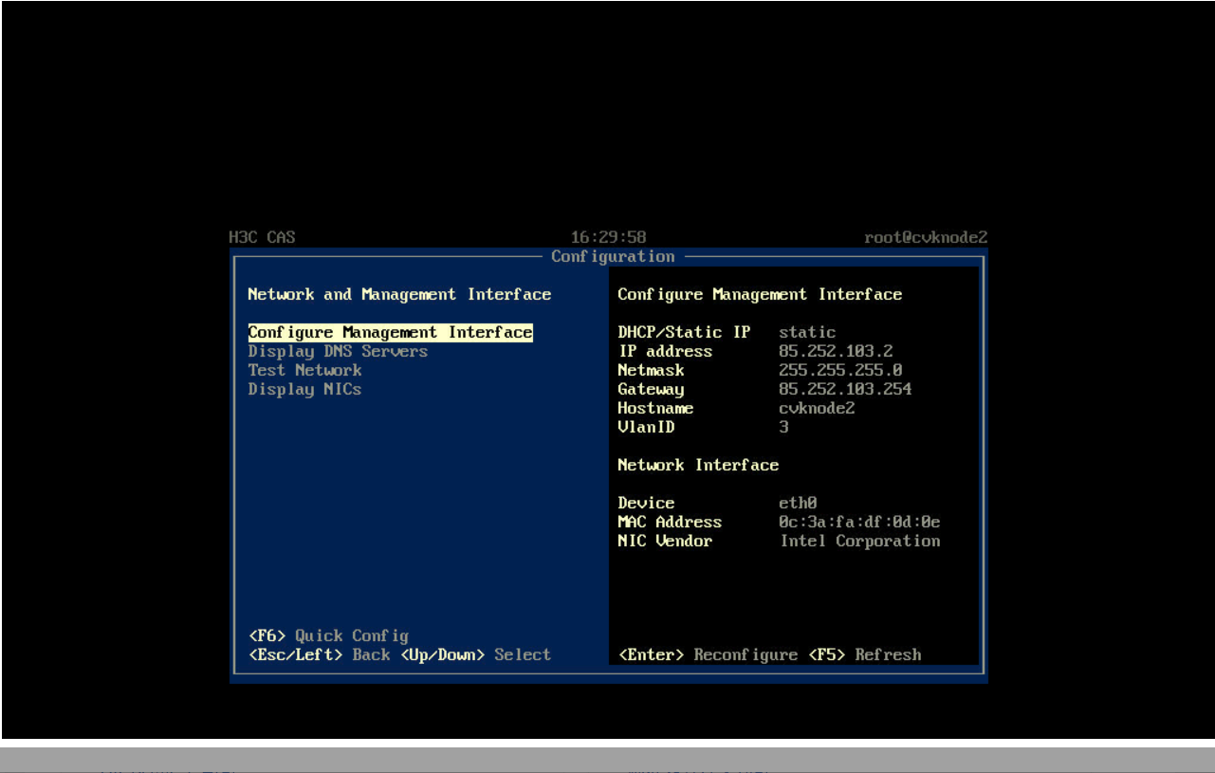Click the VlanID label
The width and height of the screenshot is (1215, 773).
coord(646,428)
